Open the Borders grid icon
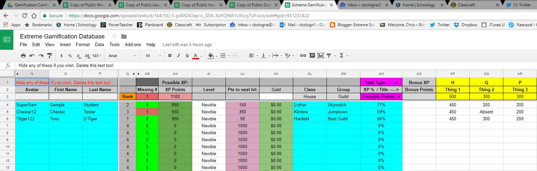Viewport: 537px width, 171px height. [223, 56]
